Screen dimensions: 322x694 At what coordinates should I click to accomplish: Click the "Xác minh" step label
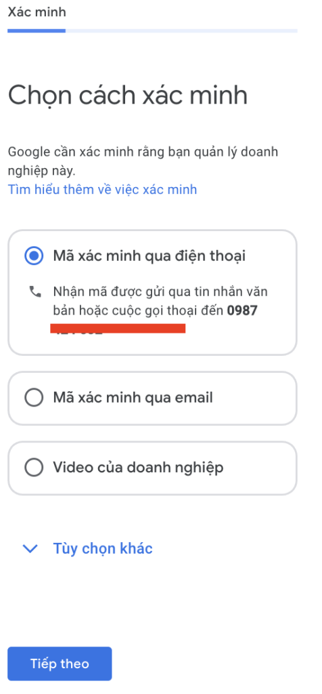click(x=37, y=12)
